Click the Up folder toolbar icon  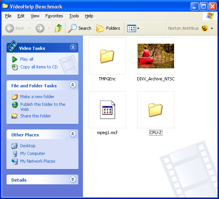point(59,28)
